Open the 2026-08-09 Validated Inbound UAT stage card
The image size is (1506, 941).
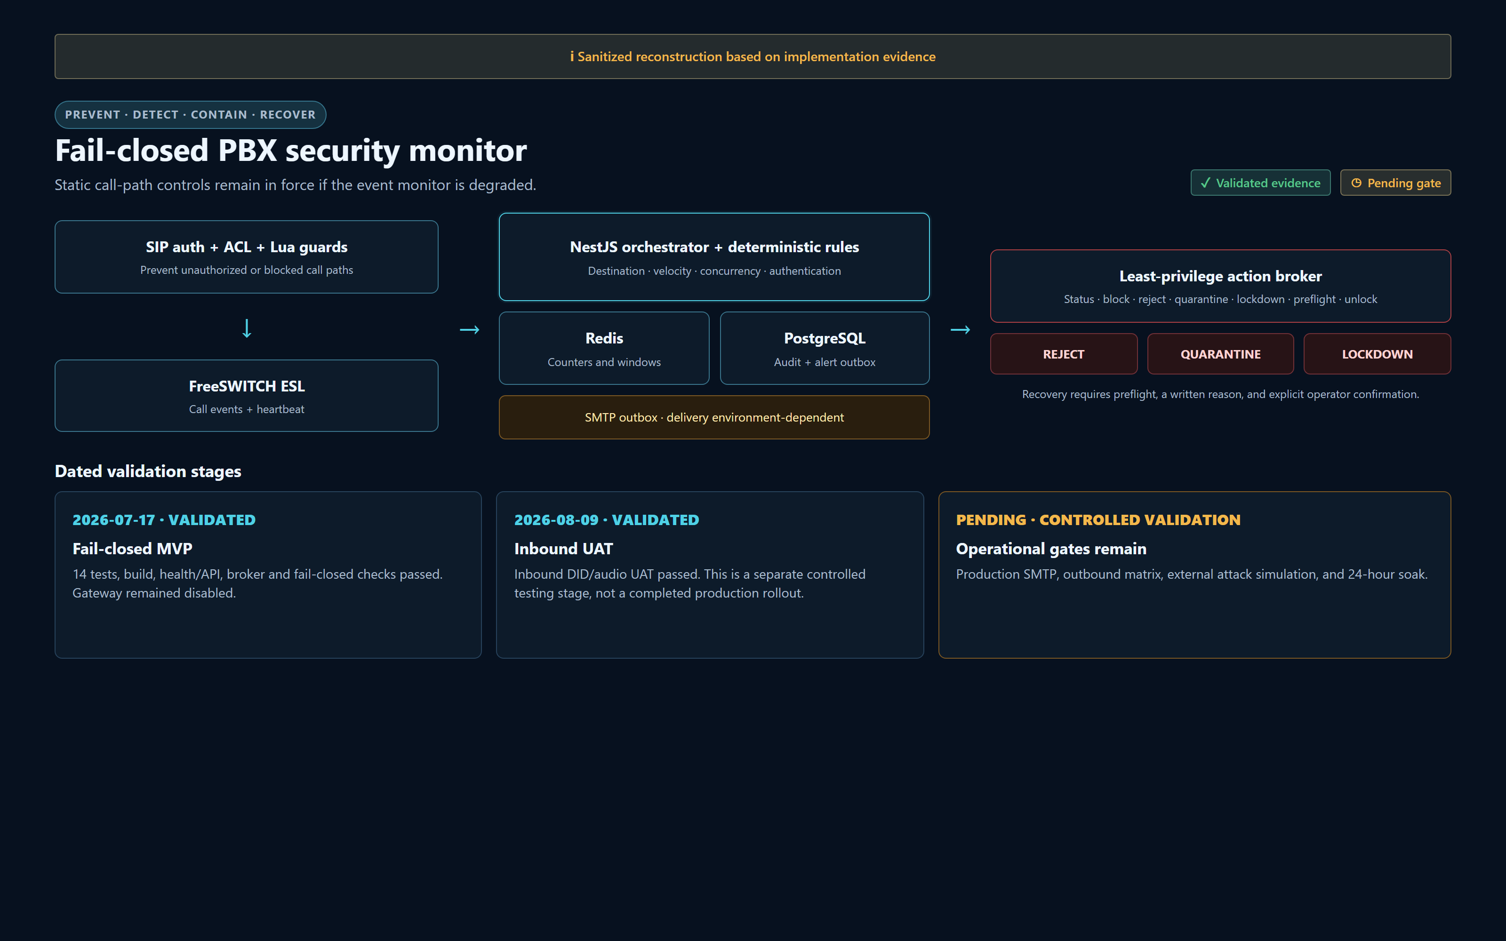710,575
